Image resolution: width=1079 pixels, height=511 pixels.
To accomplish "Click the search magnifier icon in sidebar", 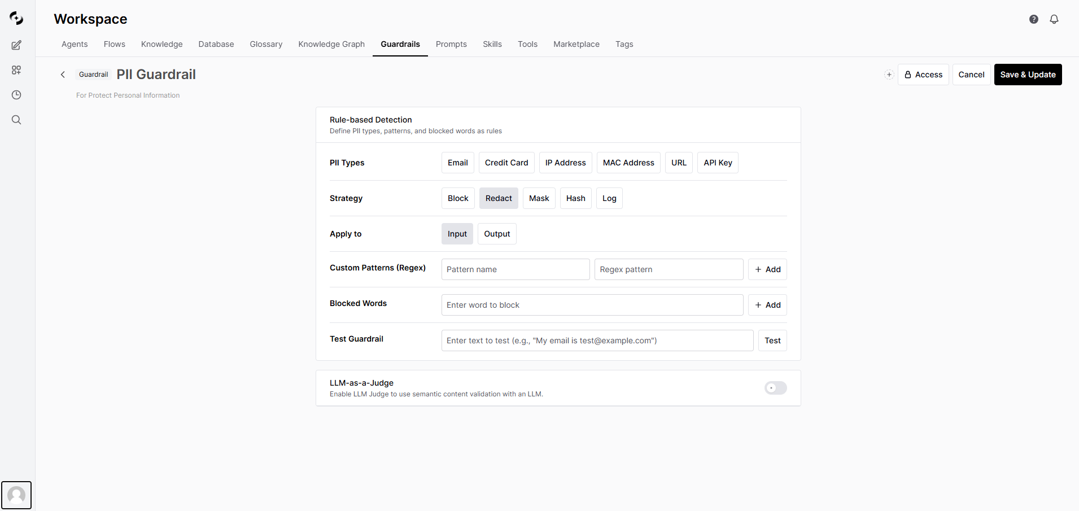I will (16, 120).
